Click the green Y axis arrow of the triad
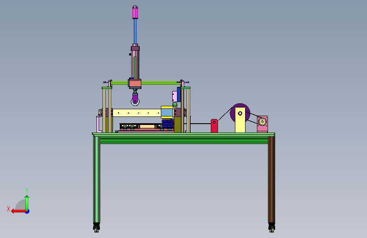 tap(27, 202)
